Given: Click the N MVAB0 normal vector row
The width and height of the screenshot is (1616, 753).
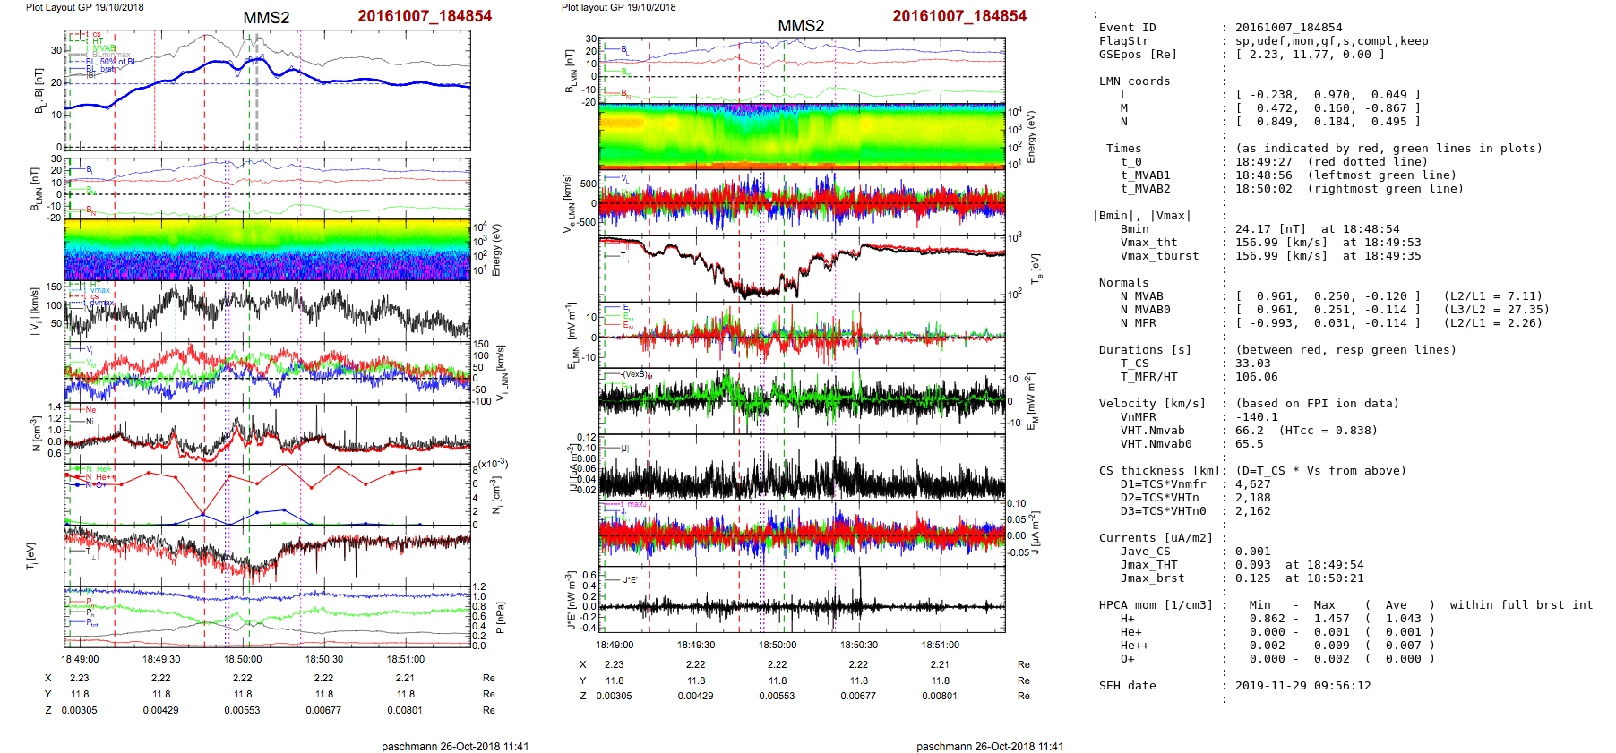Looking at the screenshot, I should tap(1326, 310).
